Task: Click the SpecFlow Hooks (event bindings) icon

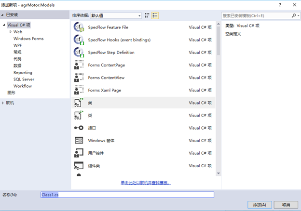Action: pos(79,40)
